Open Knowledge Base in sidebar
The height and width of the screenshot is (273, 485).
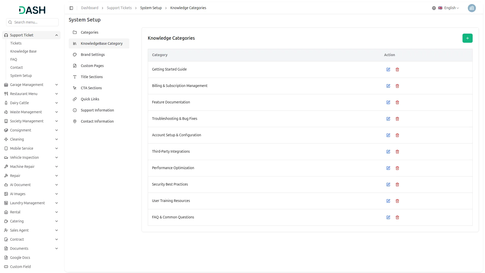click(23, 51)
